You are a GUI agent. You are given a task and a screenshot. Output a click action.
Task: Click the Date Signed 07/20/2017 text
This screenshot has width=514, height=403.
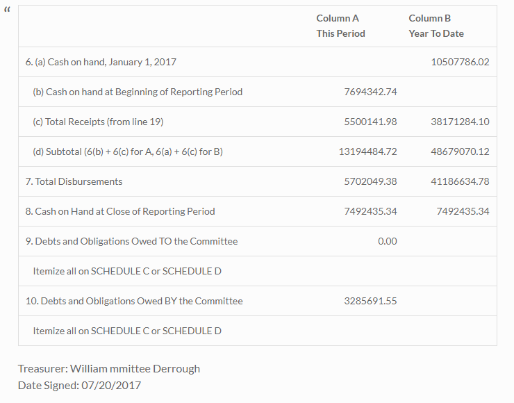[x=80, y=385]
